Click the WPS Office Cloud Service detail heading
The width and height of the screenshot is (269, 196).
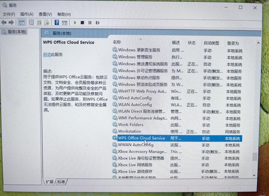pyautogui.click(x=69, y=42)
